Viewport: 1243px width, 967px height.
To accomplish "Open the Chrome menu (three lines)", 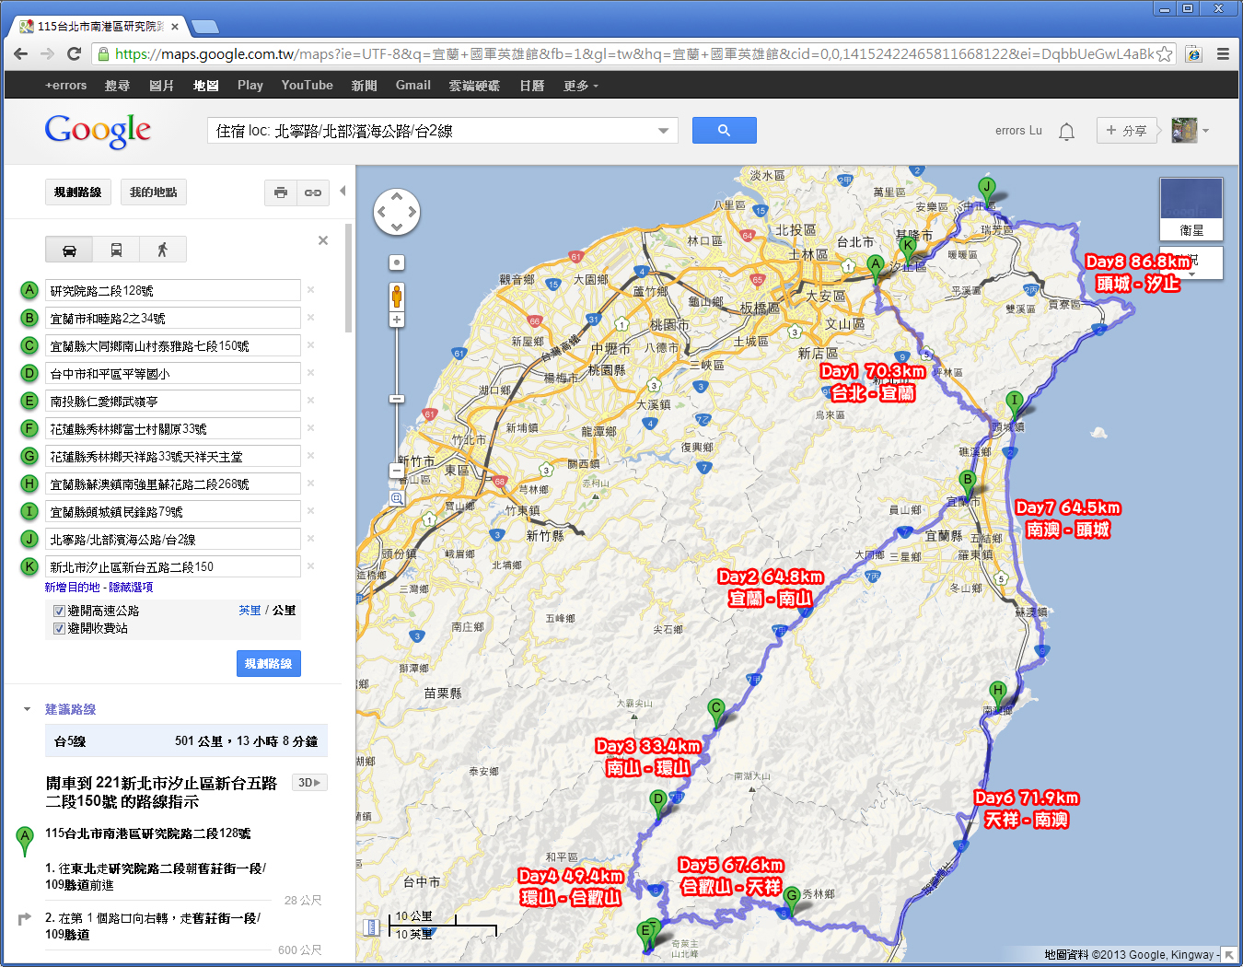I will pos(1223,54).
